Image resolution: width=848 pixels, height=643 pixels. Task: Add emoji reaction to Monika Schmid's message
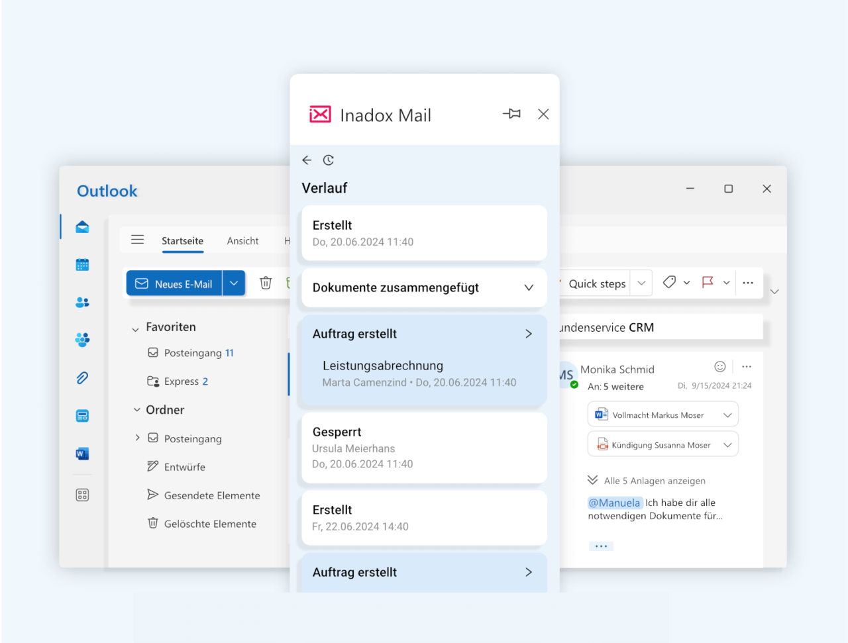720,367
